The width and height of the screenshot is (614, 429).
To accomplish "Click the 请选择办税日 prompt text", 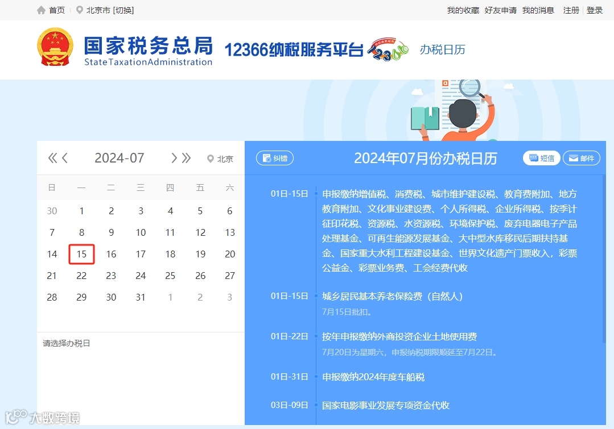I will (x=67, y=343).
